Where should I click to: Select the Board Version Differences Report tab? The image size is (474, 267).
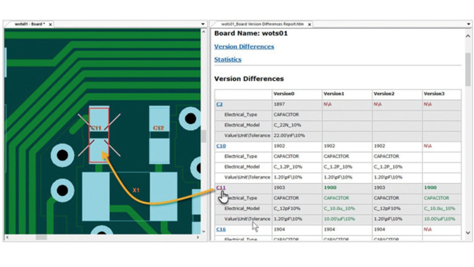tap(262, 24)
